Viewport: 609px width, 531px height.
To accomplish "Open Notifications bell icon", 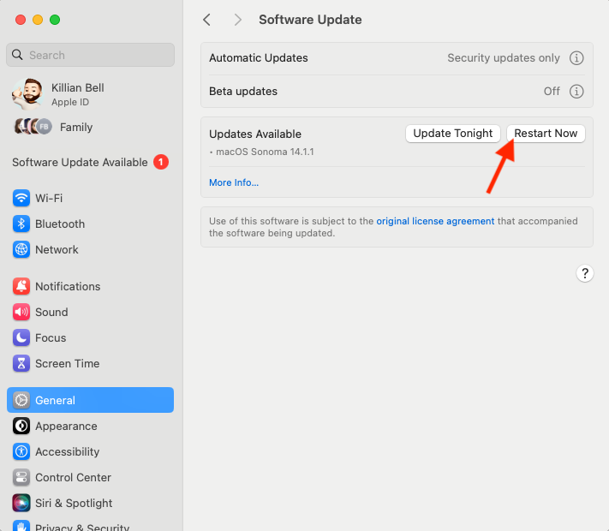I will tap(21, 286).
